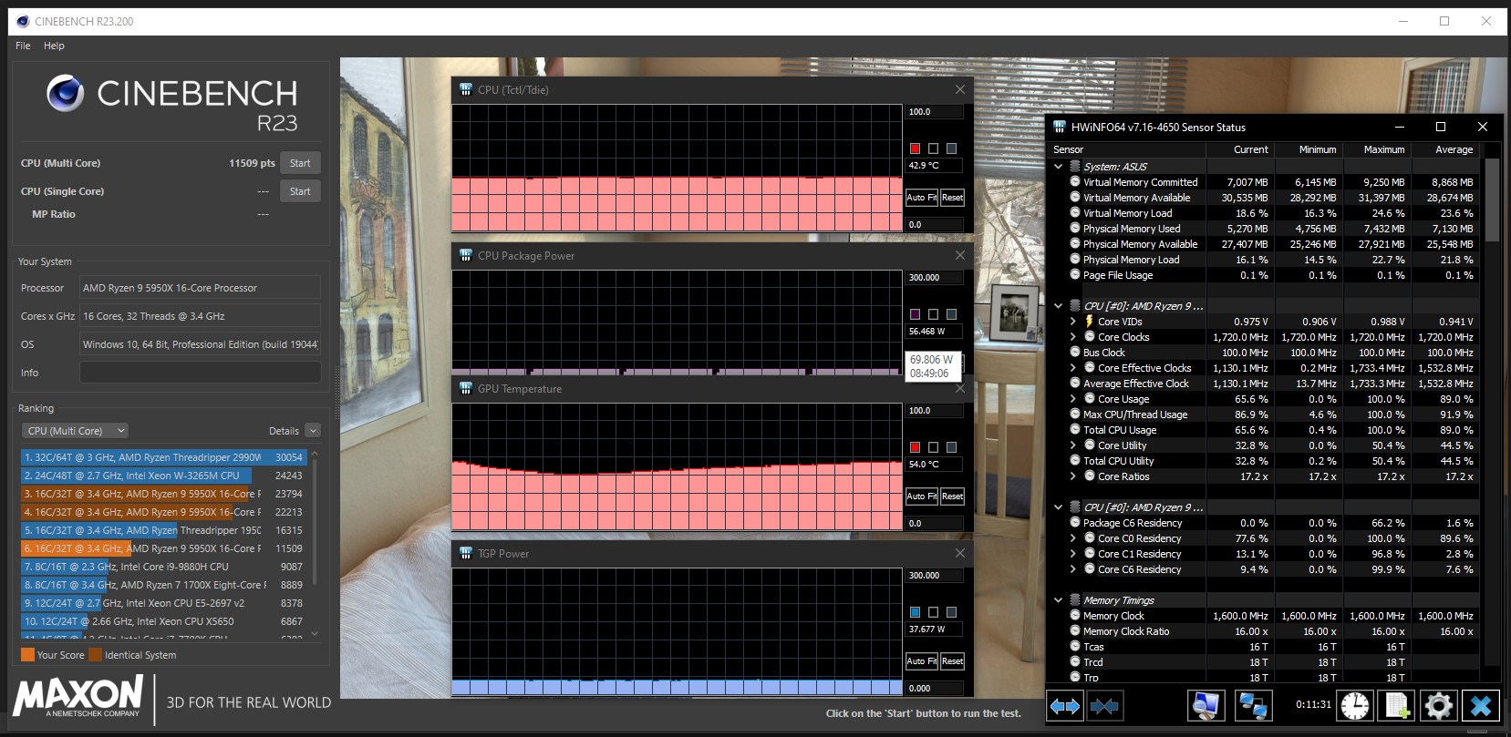
Task: Click the CPU Package Power window icon
Action: [466, 255]
